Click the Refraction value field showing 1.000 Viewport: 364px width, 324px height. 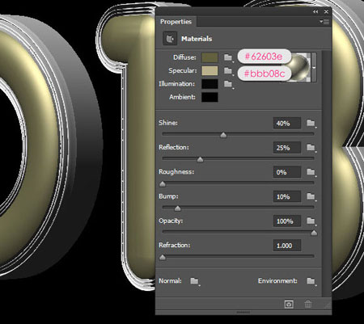pos(287,246)
